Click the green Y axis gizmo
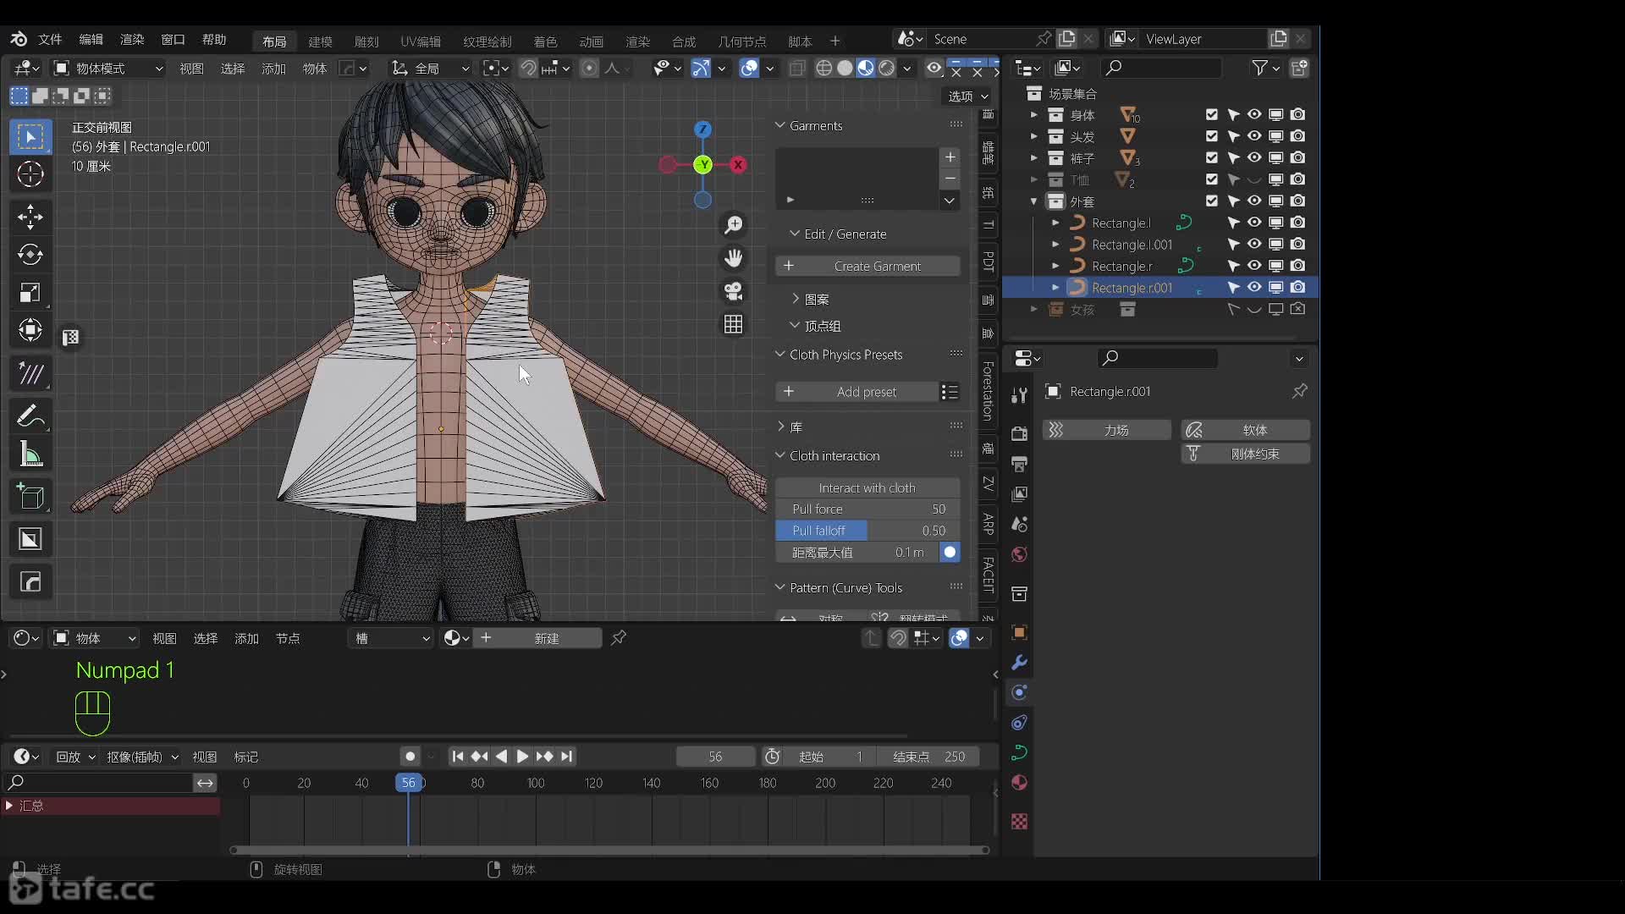 click(x=702, y=165)
